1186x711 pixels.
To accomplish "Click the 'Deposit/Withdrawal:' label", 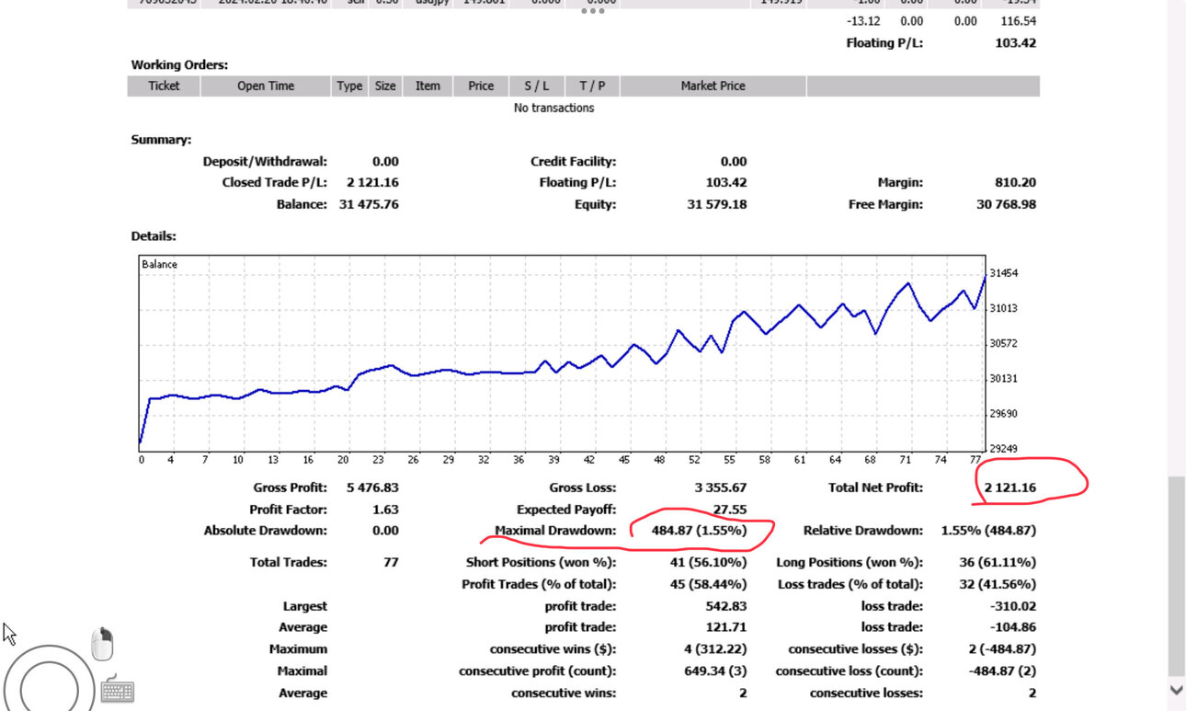I will click(265, 161).
